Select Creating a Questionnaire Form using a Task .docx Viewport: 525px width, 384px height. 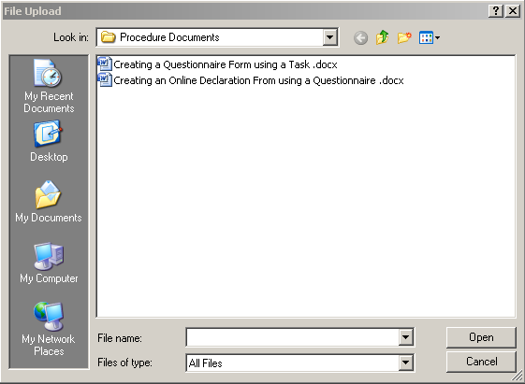225,64
